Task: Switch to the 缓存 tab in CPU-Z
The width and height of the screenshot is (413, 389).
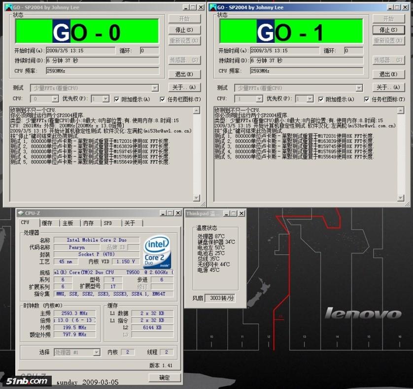Action: click(x=47, y=223)
